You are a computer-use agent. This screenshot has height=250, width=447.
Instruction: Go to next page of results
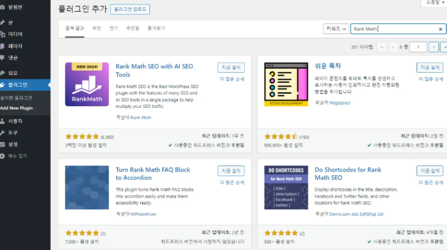click(x=434, y=47)
